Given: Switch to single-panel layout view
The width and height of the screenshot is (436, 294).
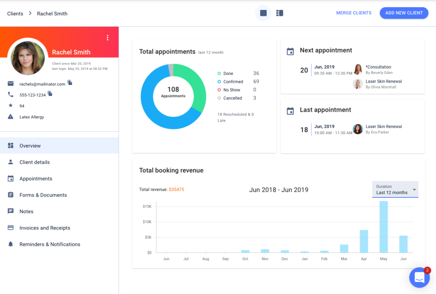Looking at the screenshot, I should [263, 13].
